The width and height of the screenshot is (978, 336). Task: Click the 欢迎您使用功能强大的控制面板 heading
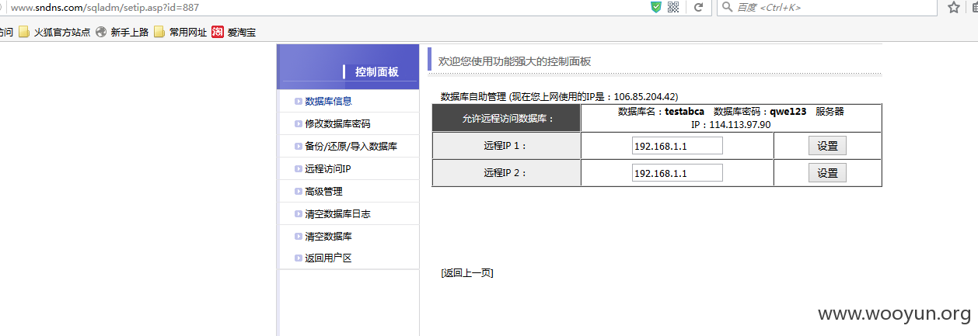(x=515, y=61)
